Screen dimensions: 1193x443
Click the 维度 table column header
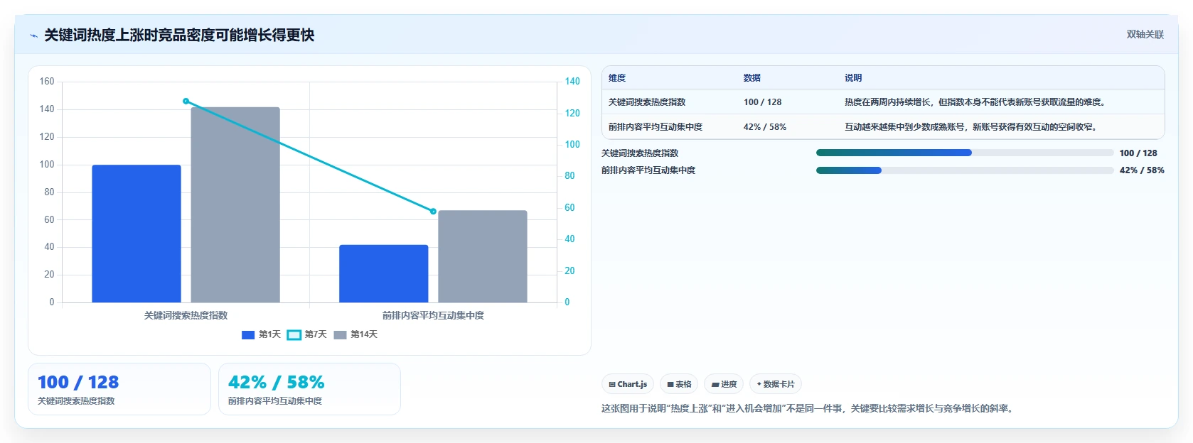pyautogui.click(x=617, y=78)
